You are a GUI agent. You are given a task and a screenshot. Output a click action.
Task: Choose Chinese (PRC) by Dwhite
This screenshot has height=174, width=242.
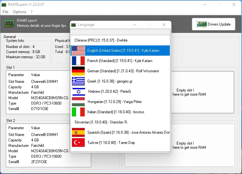(x=101, y=40)
